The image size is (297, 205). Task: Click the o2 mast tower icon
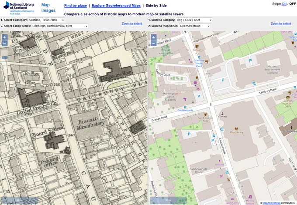(x=222, y=114)
